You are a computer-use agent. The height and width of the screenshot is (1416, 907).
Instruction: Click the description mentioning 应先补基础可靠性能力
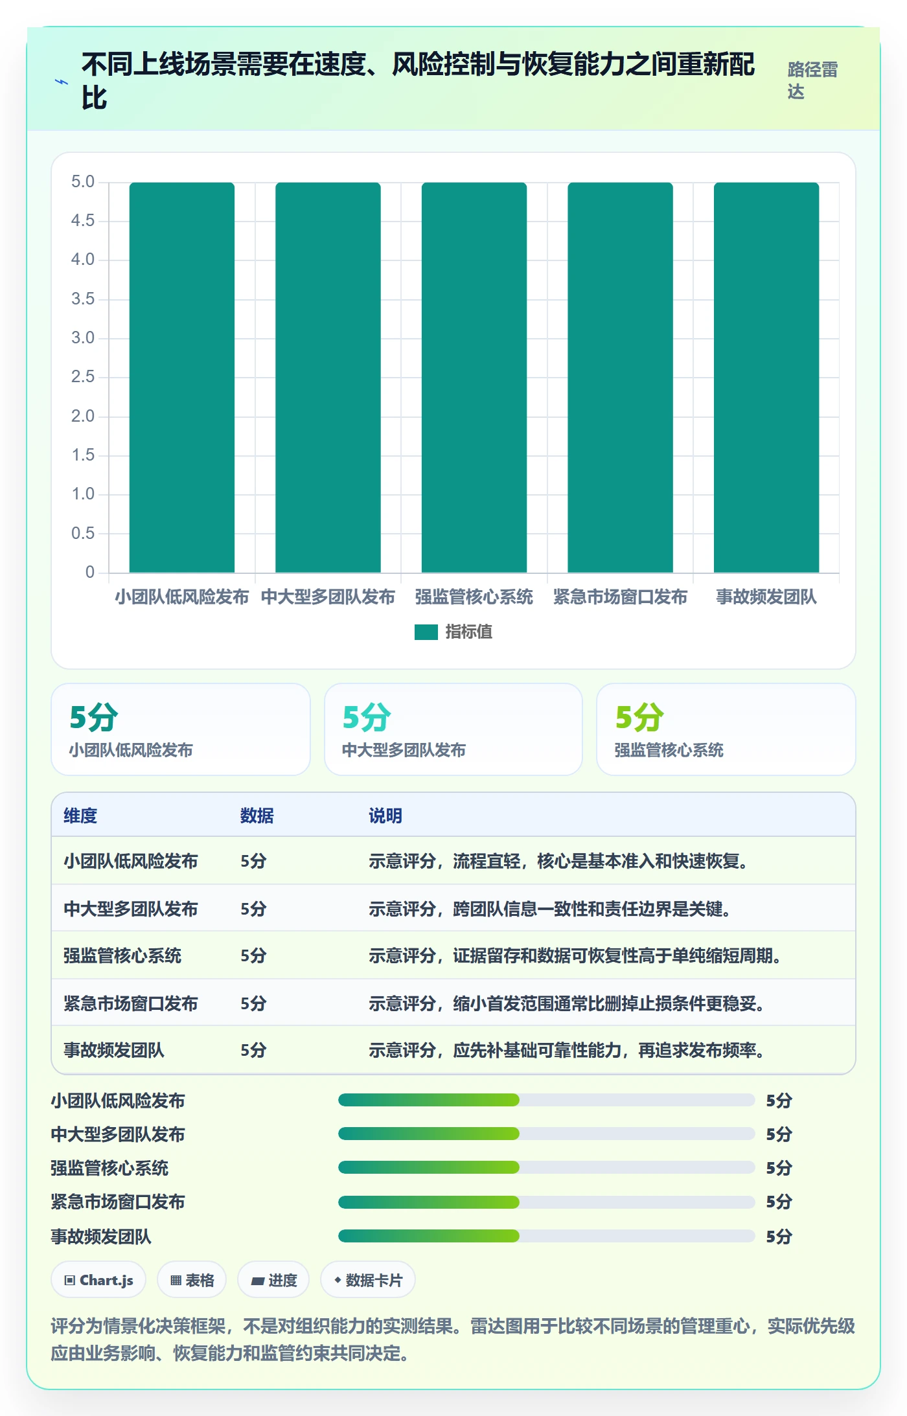coord(567,1050)
